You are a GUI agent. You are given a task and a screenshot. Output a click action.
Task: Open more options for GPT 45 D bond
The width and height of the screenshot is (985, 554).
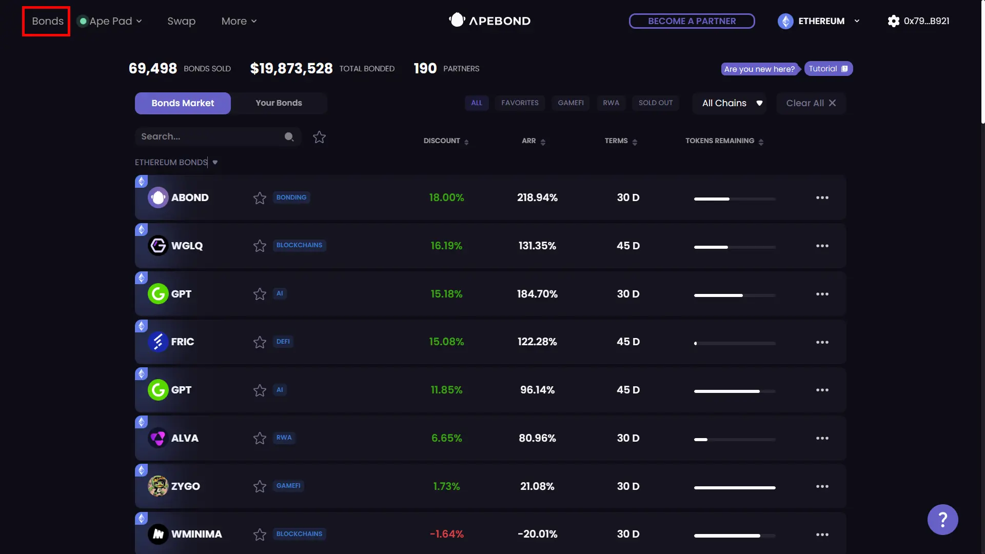822,390
